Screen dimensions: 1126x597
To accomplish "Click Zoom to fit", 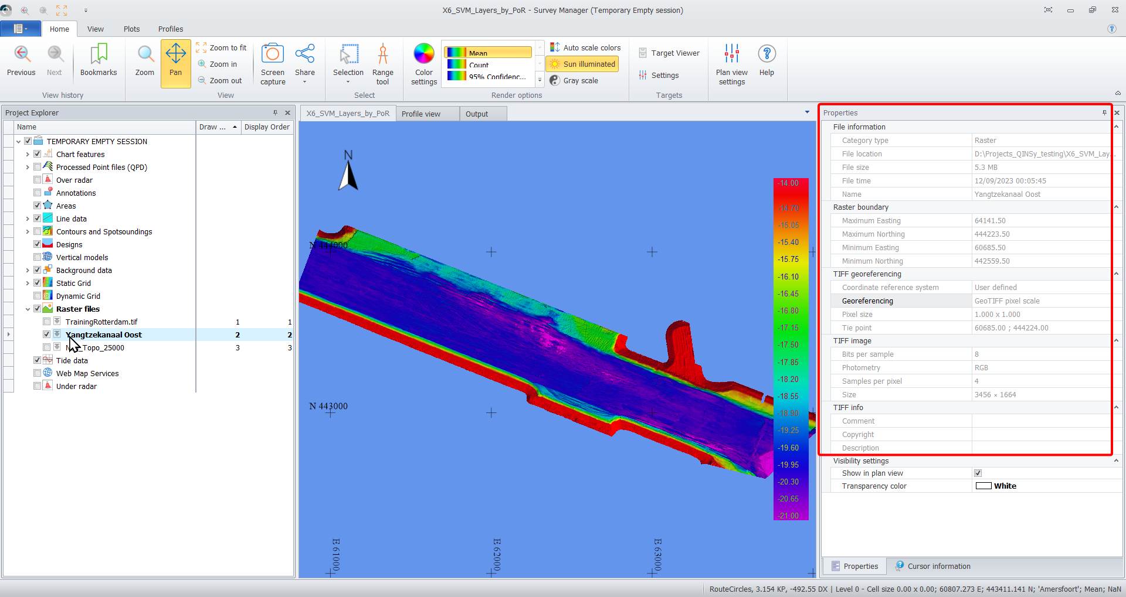I will (x=222, y=48).
